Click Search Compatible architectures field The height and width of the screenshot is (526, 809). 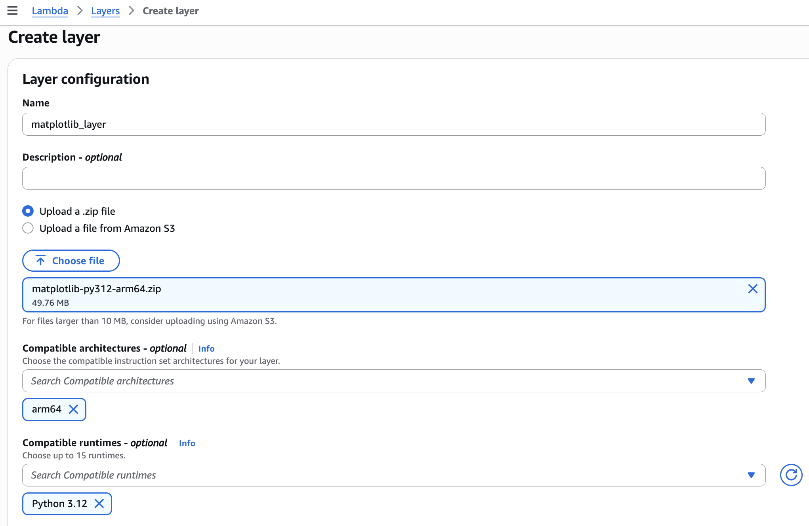pyautogui.click(x=380, y=381)
